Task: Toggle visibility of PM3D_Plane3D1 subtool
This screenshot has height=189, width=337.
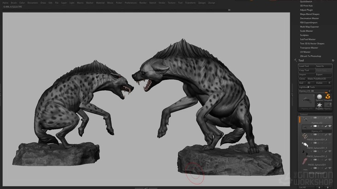Action: pos(330,168)
